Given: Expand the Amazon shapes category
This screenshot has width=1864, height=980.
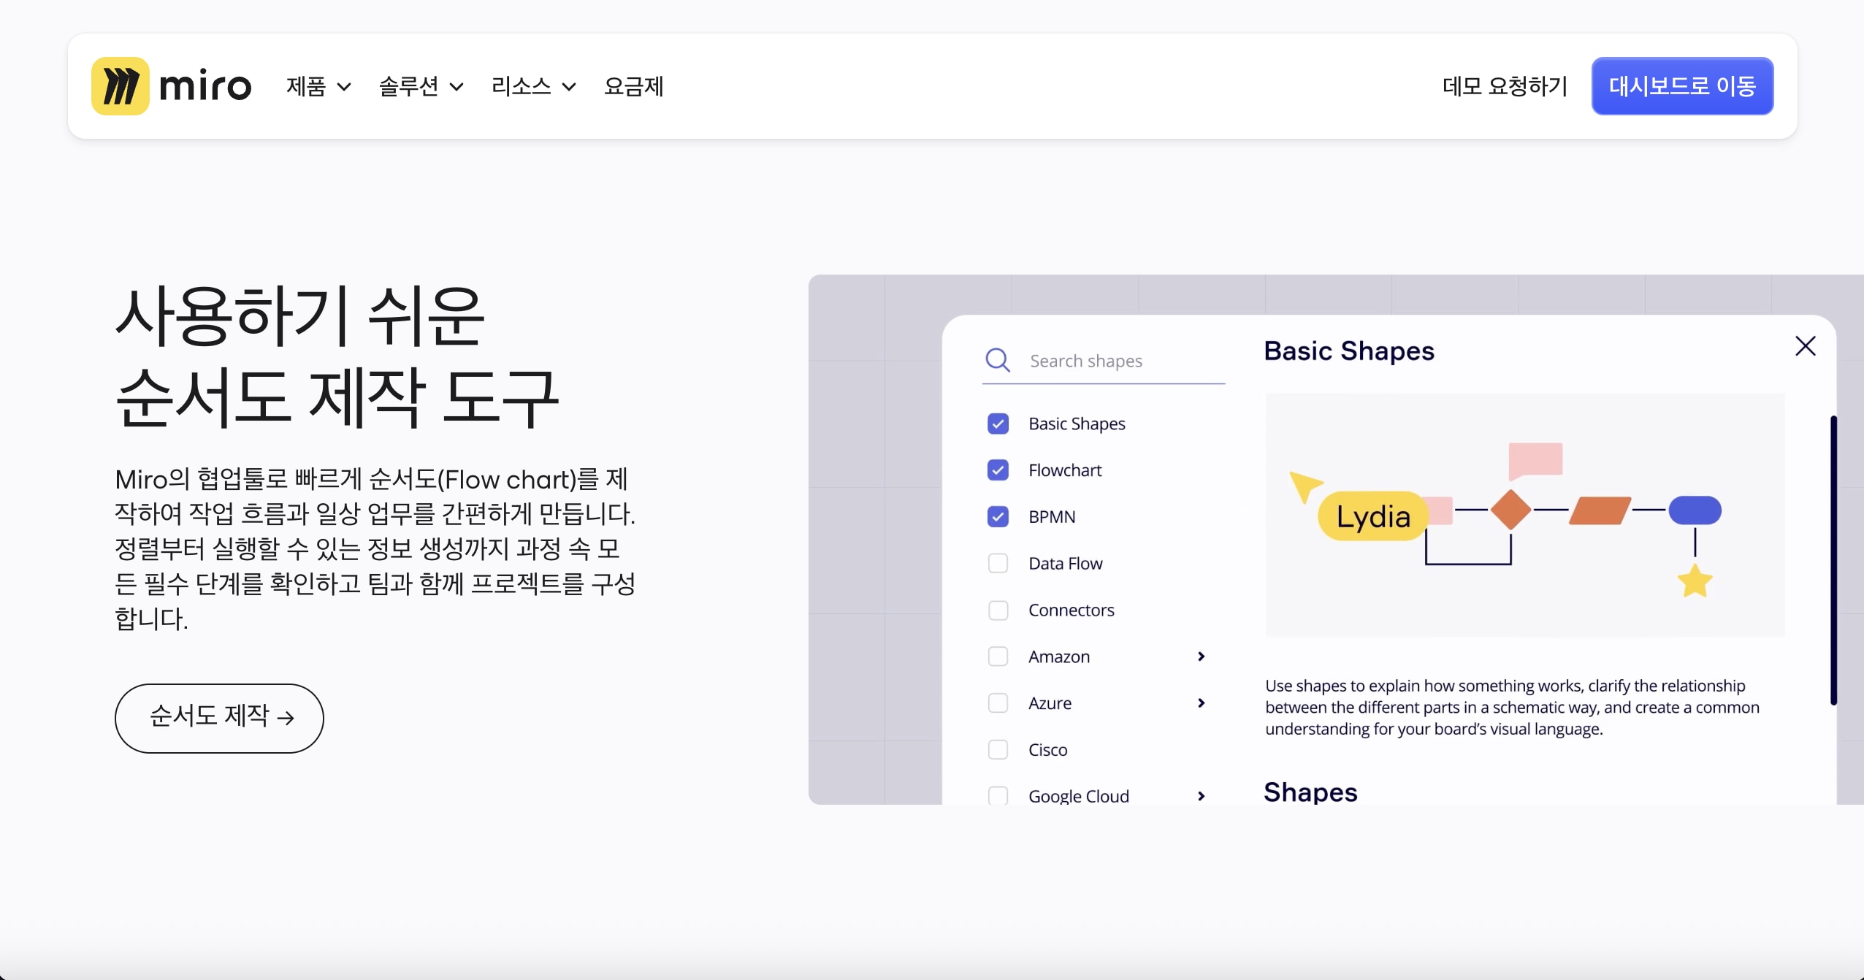Looking at the screenshot, I should [1200, 656].
